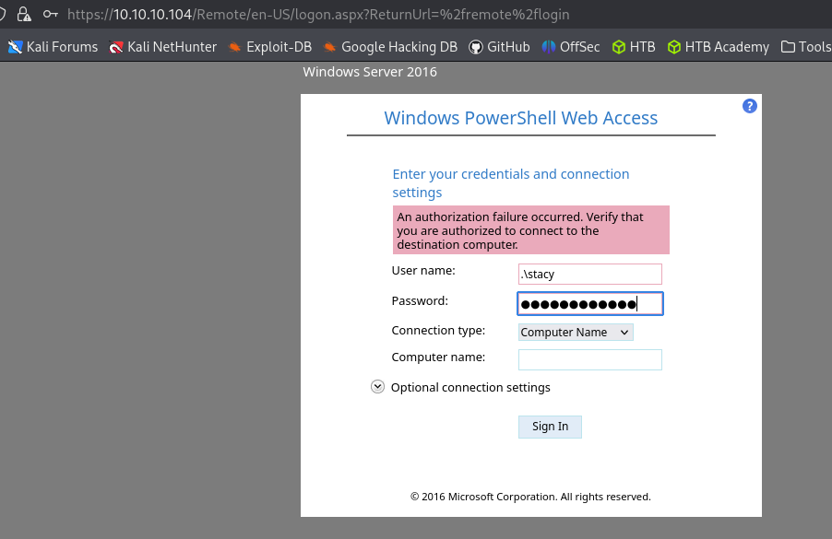Open the HTB Academy bookmark
Screen dimensions: 832x539
click(x=719, y=47)
